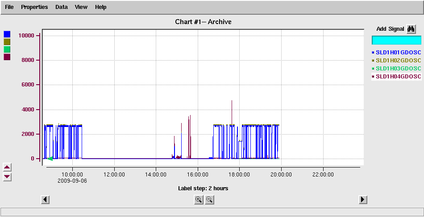This screenshot has height=217, width=424.
Task: Click the up arrow to shift Y axis
Action: (7, 168)
